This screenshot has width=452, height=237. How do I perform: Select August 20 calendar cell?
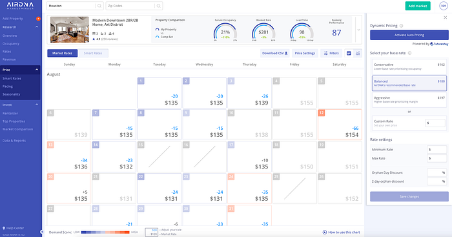[68, 189]
